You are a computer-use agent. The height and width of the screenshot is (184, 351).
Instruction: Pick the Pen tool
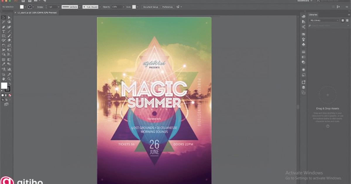point(4,27)
